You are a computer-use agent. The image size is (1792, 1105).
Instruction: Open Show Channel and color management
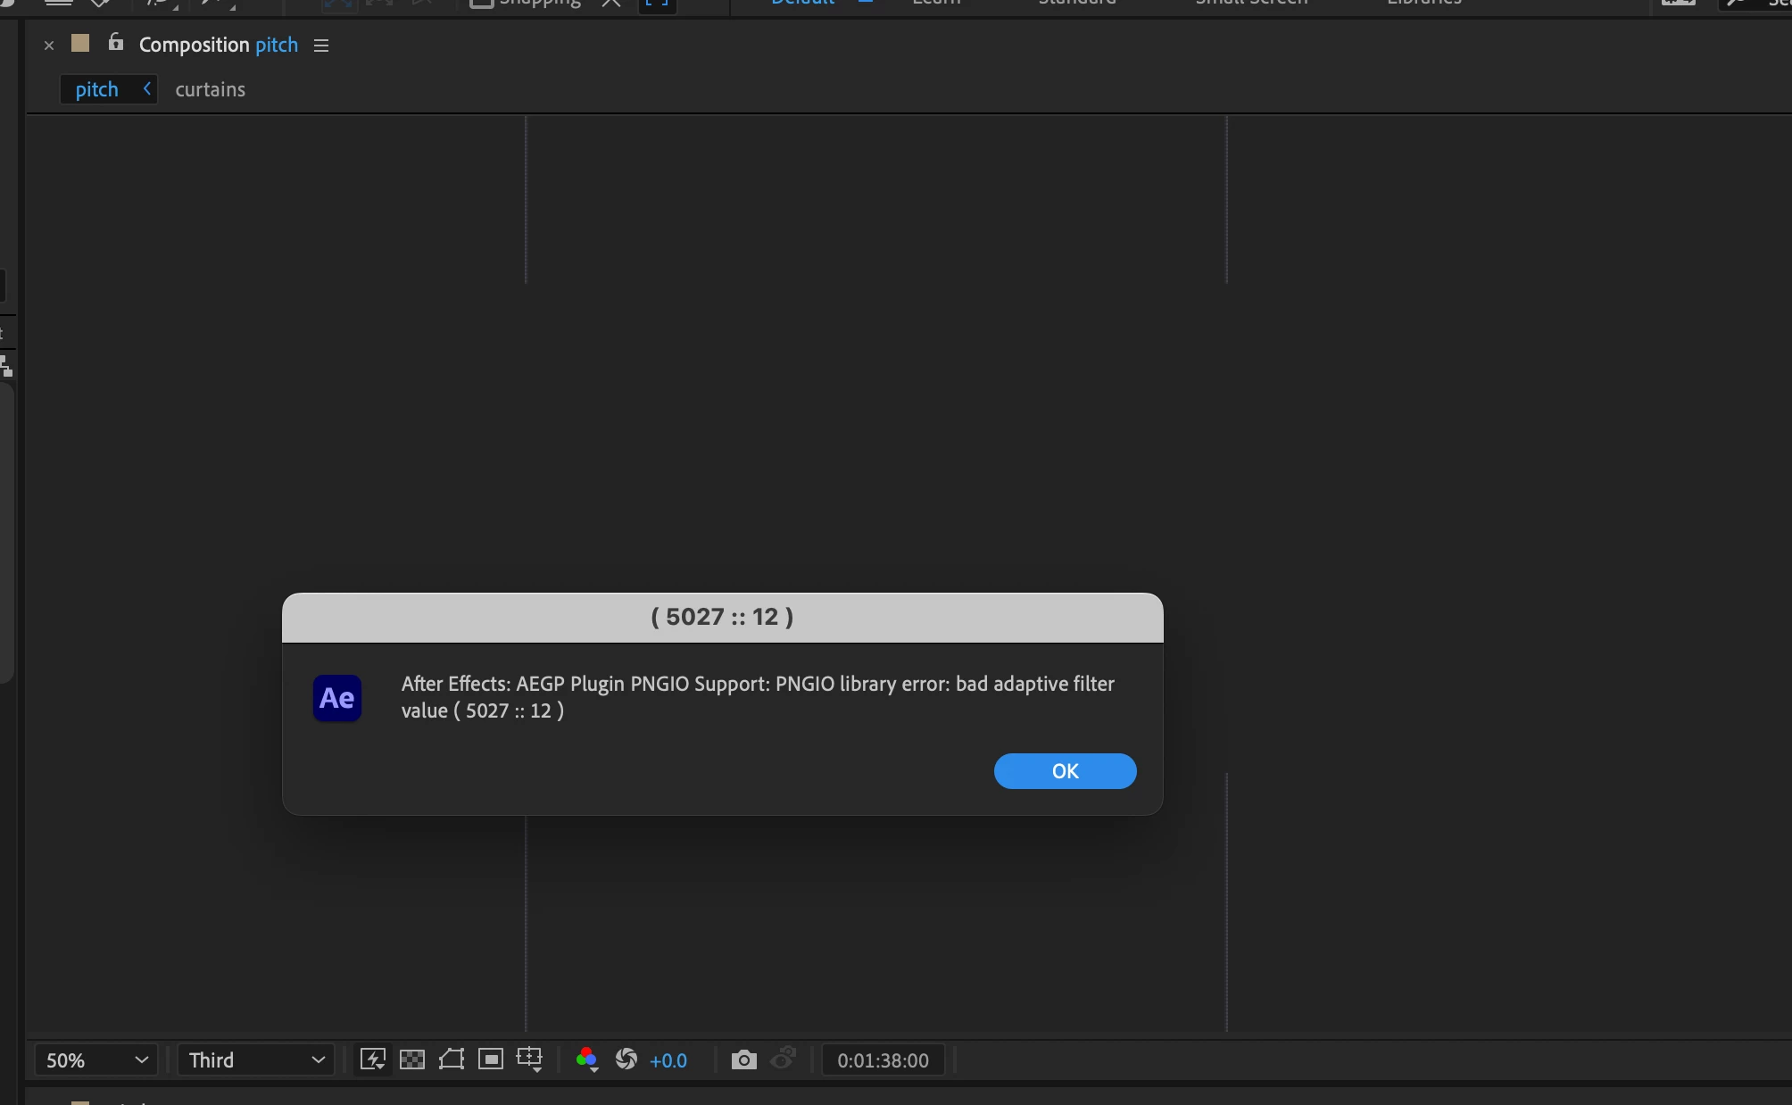coord(586,1059)
